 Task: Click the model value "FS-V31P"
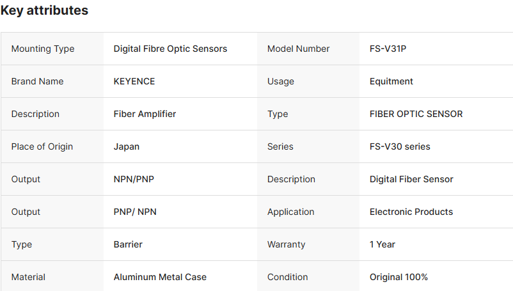(x=388, y=49)
